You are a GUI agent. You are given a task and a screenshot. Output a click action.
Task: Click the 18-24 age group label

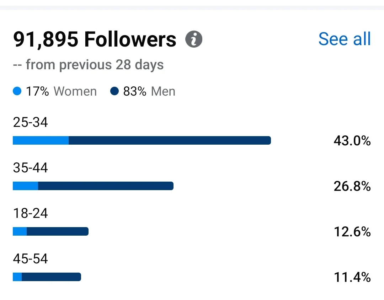pyautogui.click(x=30, y=213)
